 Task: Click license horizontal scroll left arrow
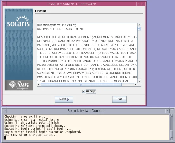tap(39, 85)
